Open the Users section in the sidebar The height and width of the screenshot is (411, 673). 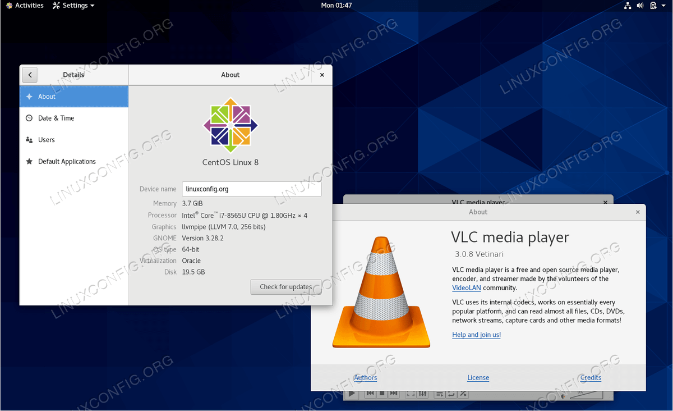click(x=74, y=140)
